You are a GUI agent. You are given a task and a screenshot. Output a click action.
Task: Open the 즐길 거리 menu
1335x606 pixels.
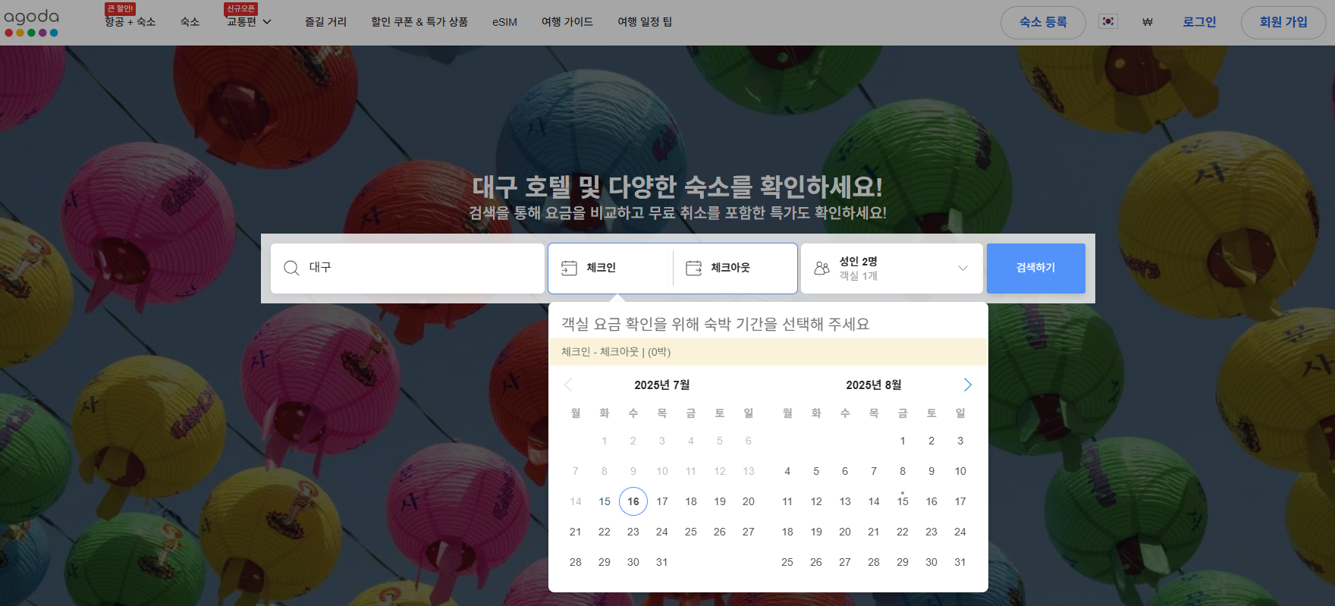click(325, 22)
